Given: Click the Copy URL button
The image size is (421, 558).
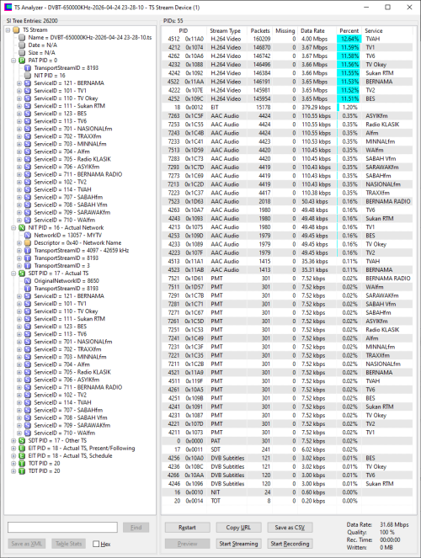Looking at the screenshot, I should tap(238, 528).
